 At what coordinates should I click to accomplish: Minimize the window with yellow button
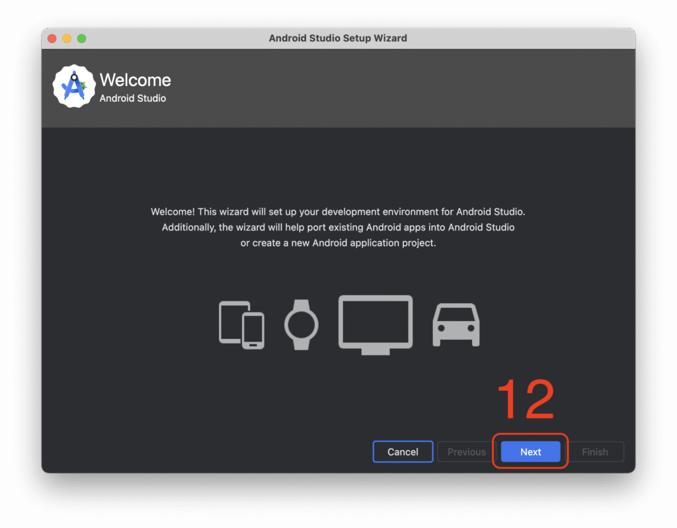point(67,38)
